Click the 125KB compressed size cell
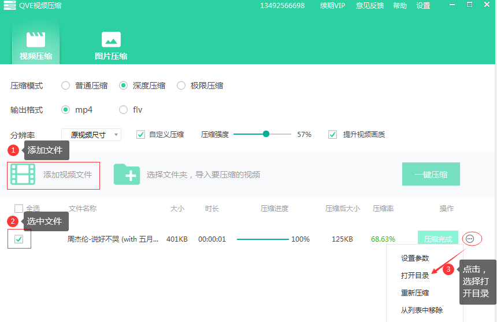This screenshot has width=497, height=322. tap(342, 239)
